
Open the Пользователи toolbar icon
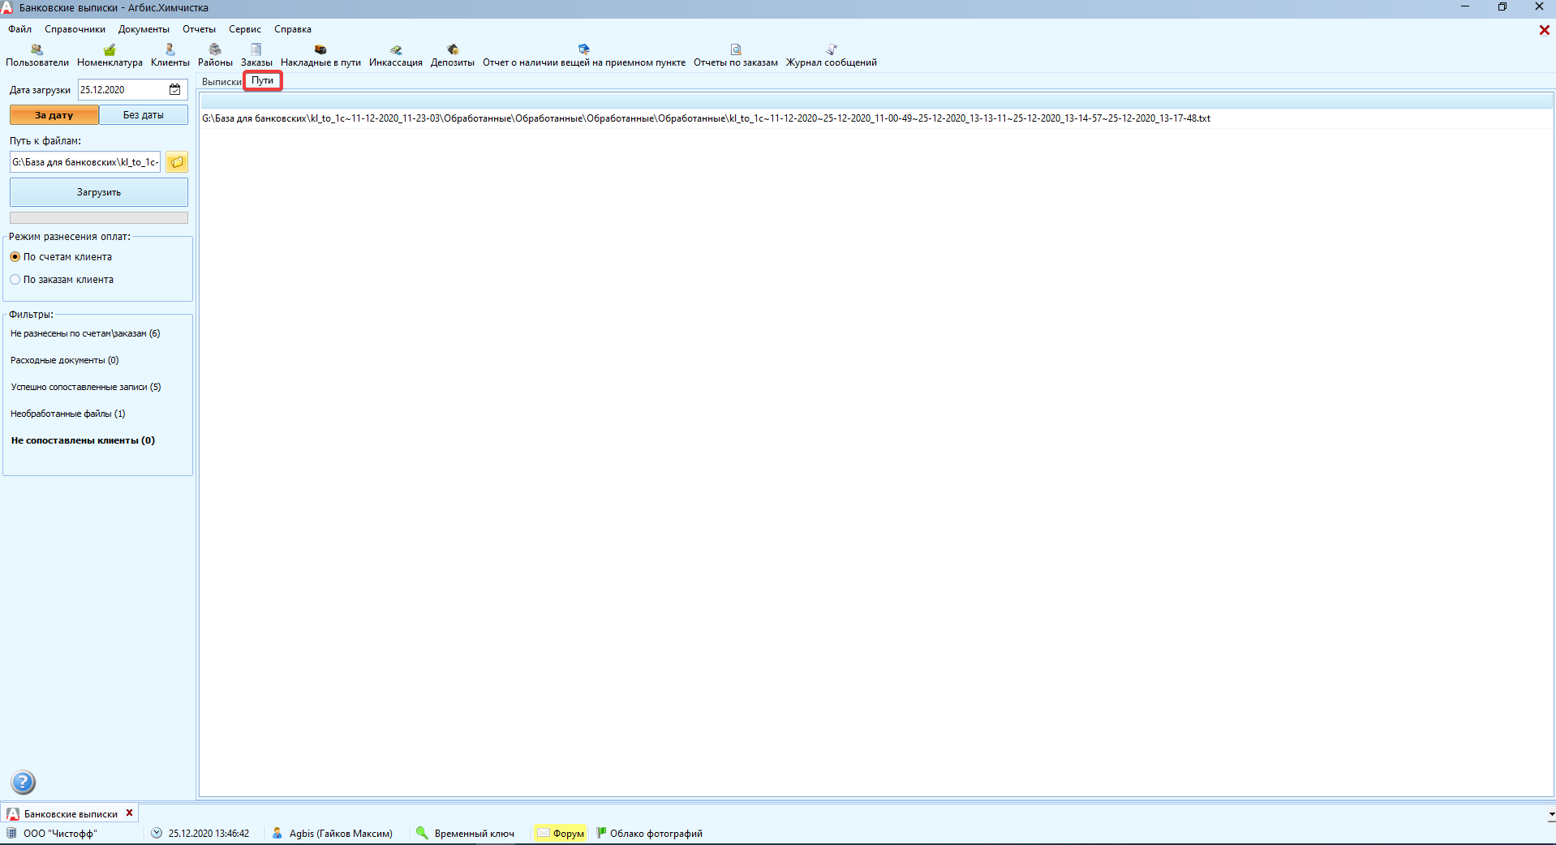tap(37, 55)
